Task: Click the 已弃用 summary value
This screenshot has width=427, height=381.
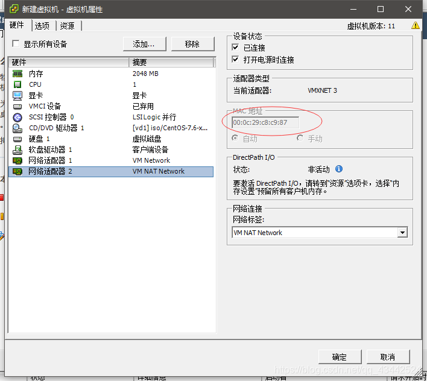Action: coord(144,107)
